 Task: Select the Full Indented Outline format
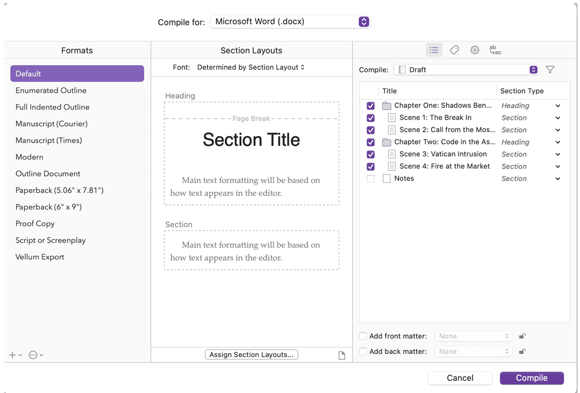tap(77, 107)
